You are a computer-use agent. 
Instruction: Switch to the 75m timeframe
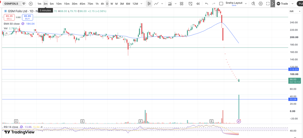click(x=90, y=4)
